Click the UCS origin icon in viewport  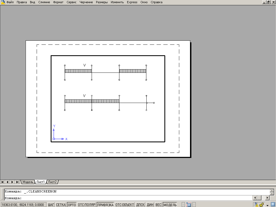[54, 139]
